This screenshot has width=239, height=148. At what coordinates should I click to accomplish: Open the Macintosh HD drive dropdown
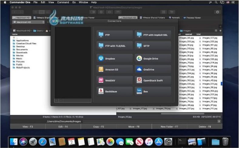tap(28, 22)
